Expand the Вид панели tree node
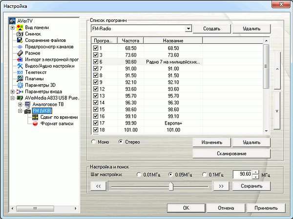This screenshot has width=293, height=219. click(12, 28)
